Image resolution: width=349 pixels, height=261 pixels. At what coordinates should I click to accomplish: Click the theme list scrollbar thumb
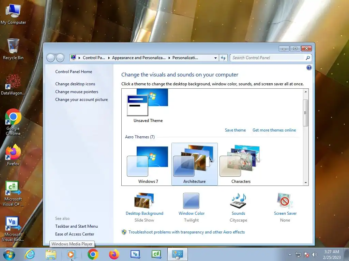pos(306,113)
